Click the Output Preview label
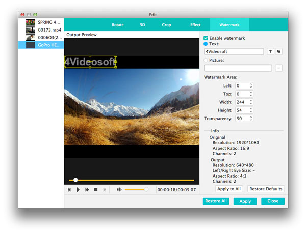306x233 pixels. tap(82, 35)
